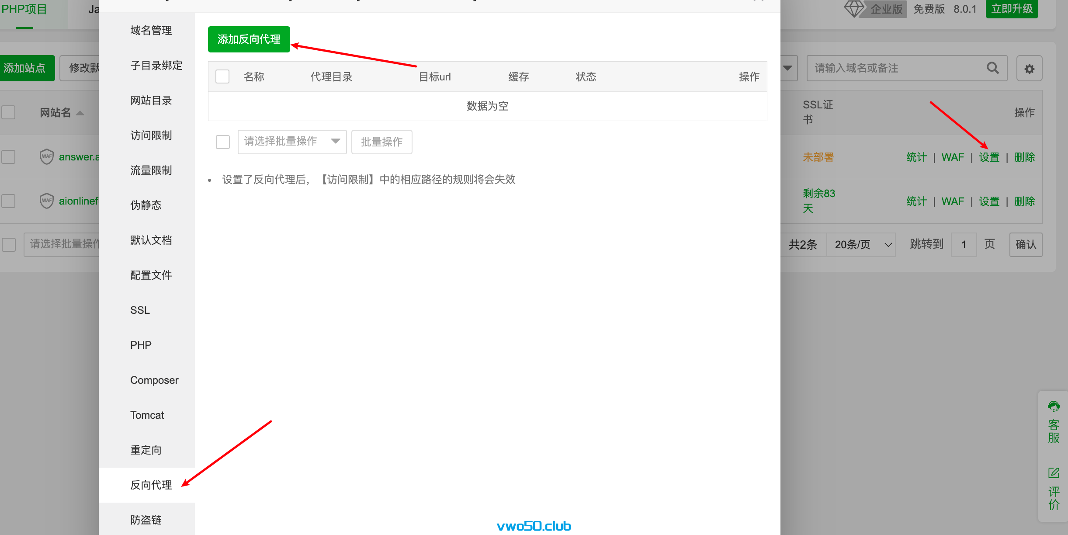Click the 立即升级 upgrade button
Viewport: 1068px width, 535px height.
1012,9
